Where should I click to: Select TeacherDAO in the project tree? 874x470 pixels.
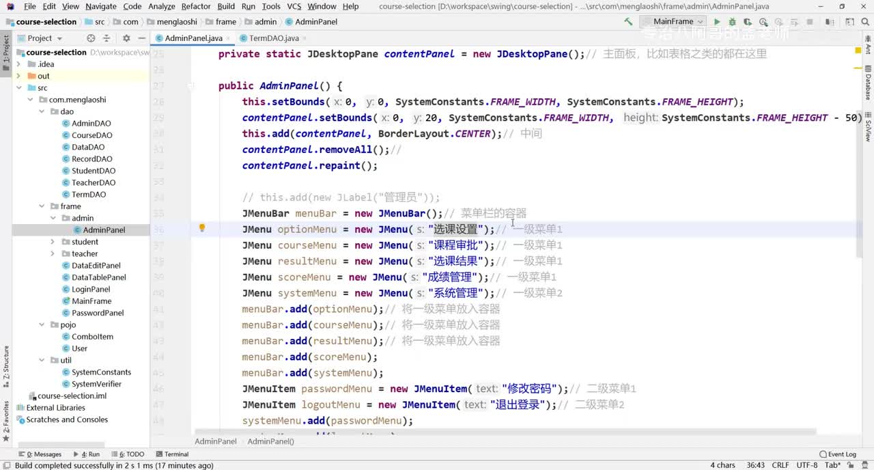(94, 182)
